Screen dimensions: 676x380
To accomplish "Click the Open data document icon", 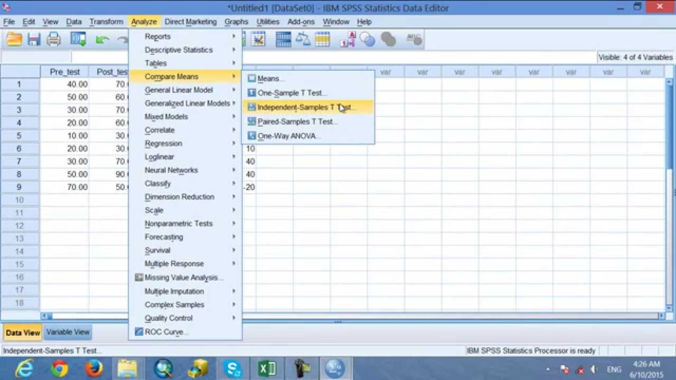I will click(x=14, y=40).
